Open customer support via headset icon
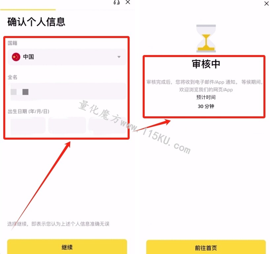The height and width of the screenshot is (254, 270). tap(117, 2)
